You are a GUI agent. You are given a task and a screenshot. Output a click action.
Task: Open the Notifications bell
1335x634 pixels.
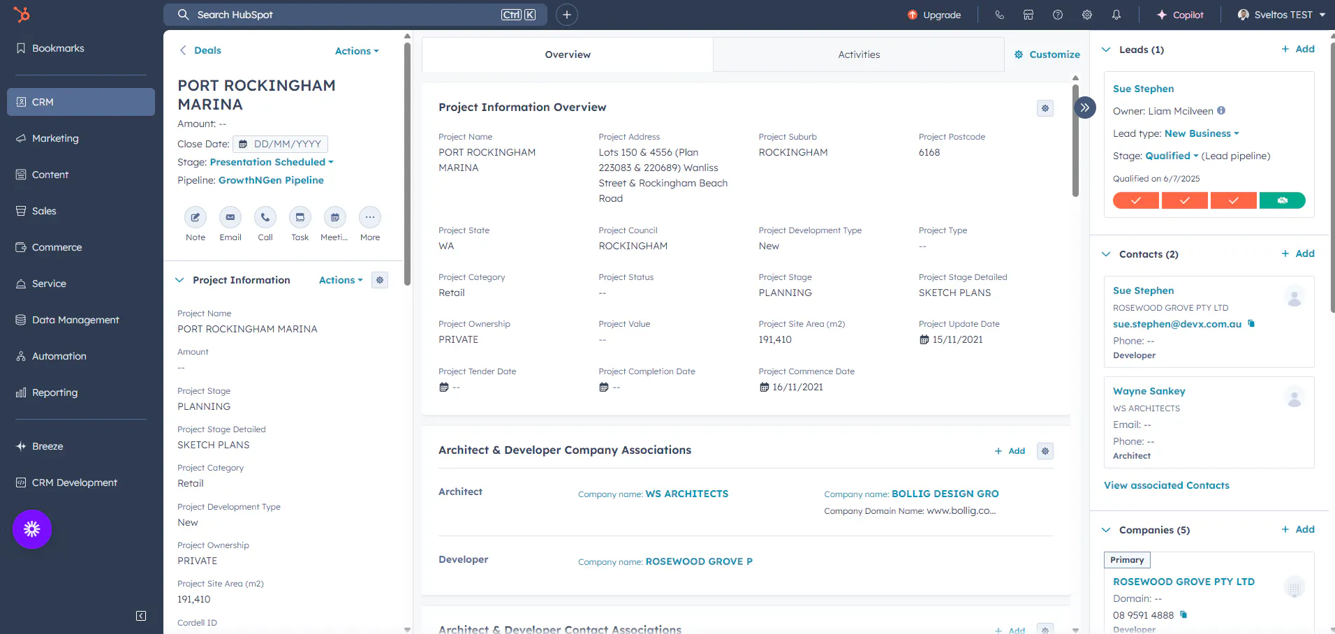1116,15
